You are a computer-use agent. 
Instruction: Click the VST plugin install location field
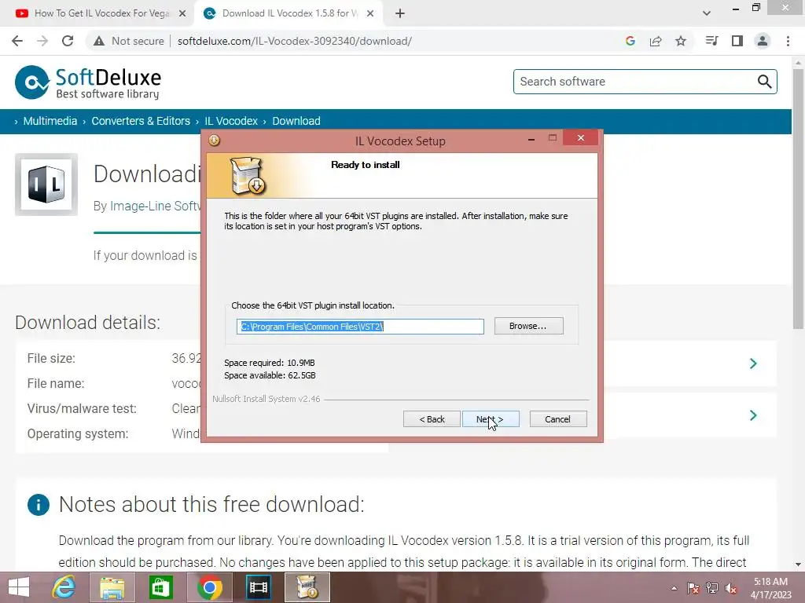point(360,327)
